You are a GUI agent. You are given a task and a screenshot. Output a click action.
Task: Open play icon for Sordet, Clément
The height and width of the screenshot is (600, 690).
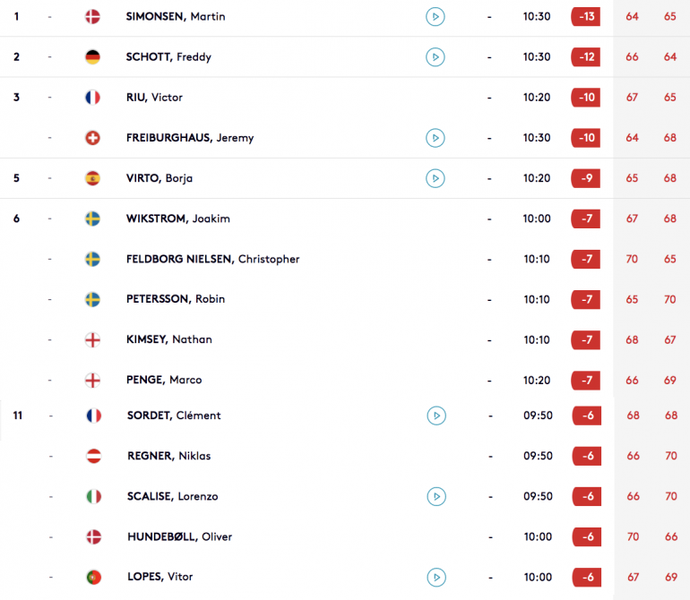pyautogui.click(x=436, y=416)
